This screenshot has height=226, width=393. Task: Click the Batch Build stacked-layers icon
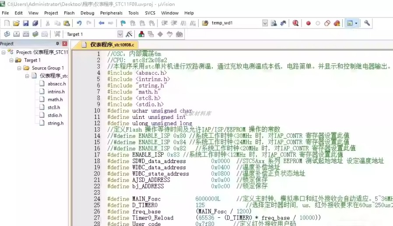click(35, 34)
